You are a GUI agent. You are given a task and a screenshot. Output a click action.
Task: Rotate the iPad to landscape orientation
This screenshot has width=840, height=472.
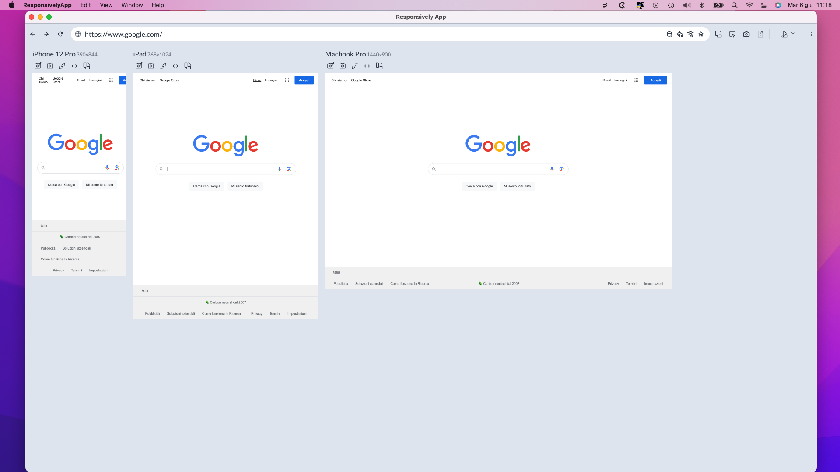[x=188, y=66]
